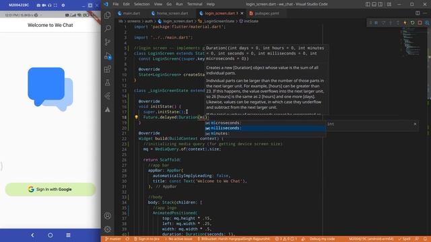Screen dimensions: 431x242
Task: Open the Testing flask view
Action: (108, 82)
